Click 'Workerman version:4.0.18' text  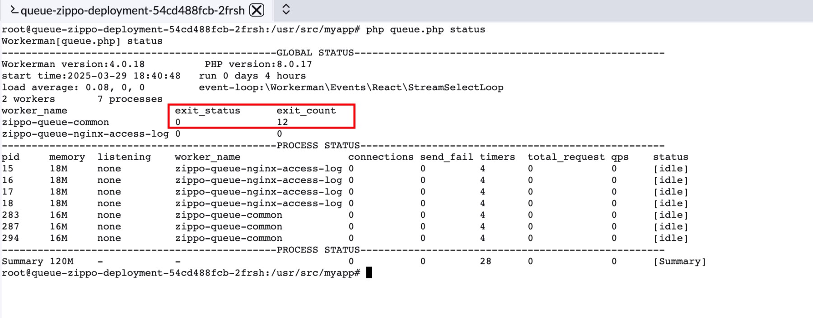coord(73,64)
